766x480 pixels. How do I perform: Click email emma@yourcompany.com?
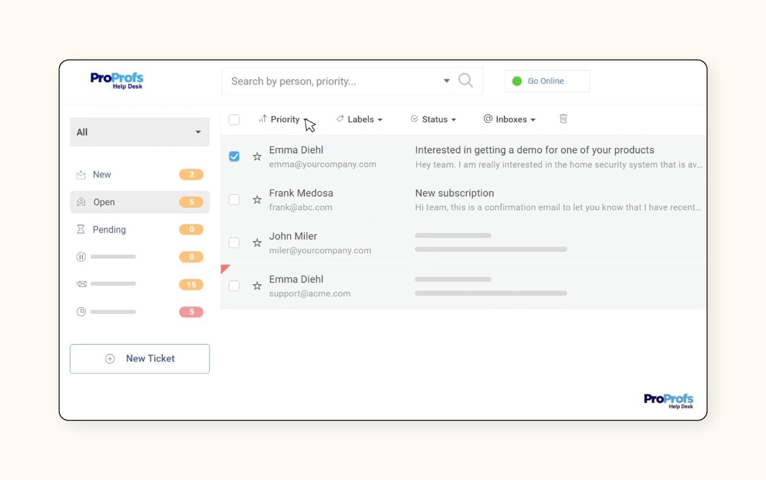click(323, 164)
